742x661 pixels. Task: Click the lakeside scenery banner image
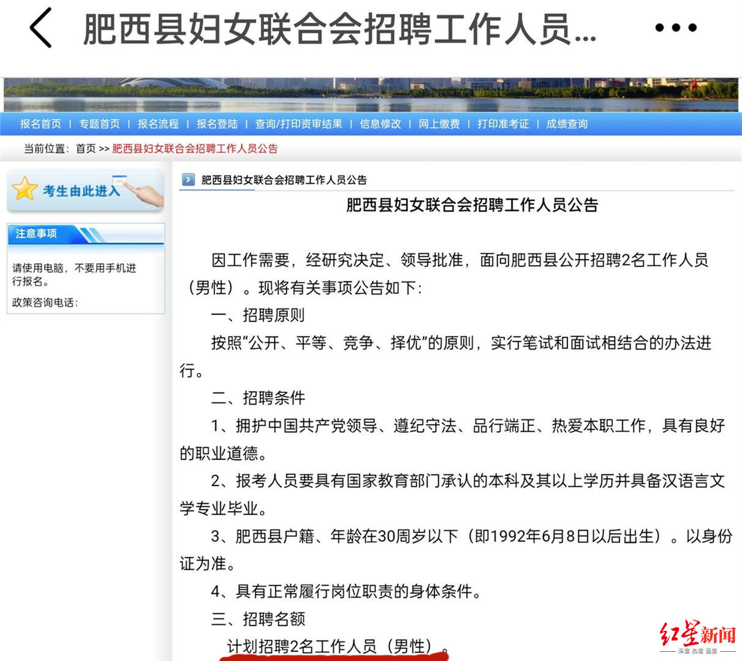click(x=368, y=92)
